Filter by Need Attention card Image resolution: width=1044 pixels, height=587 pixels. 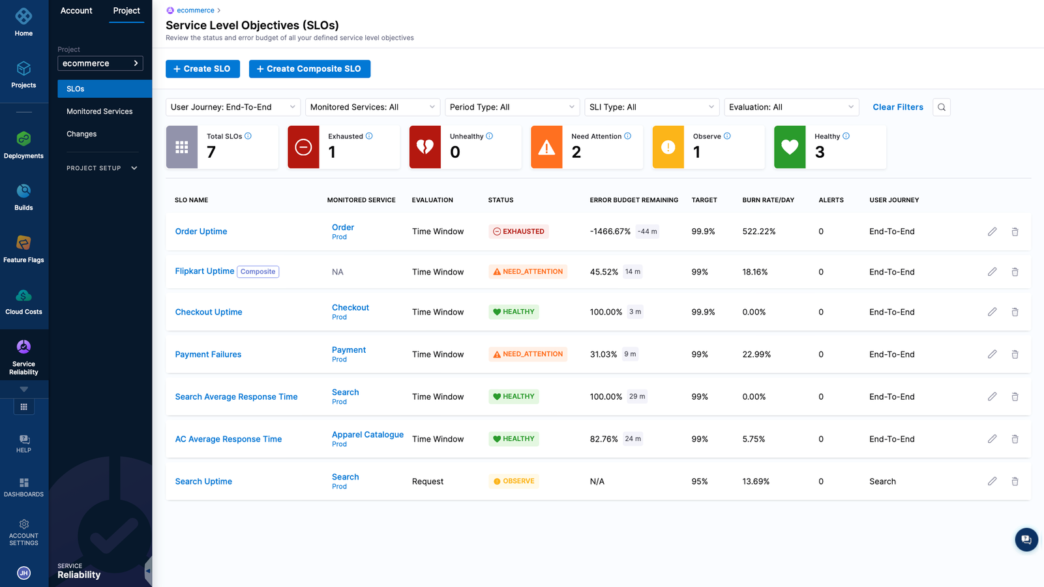coord(587,147)
